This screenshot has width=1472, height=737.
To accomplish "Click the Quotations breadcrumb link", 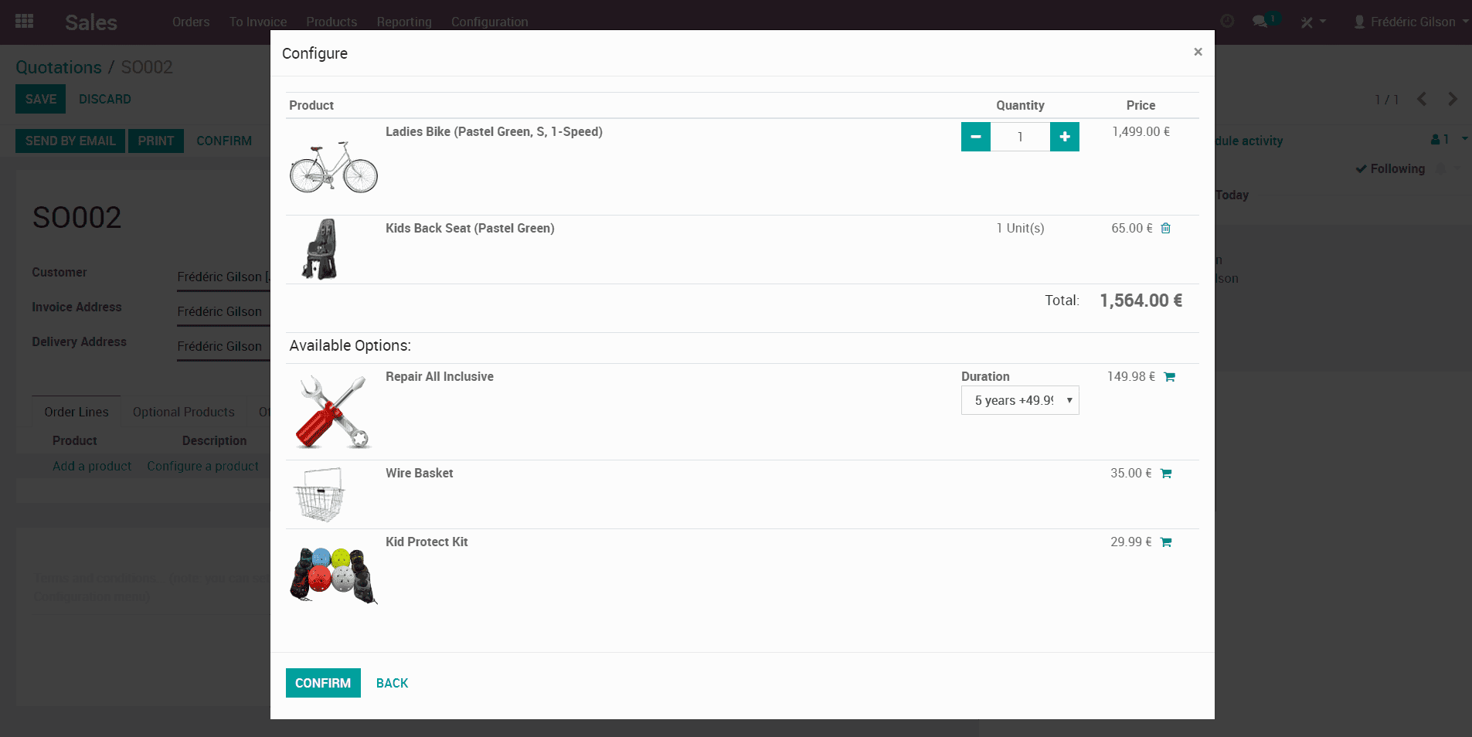I will point(59,67).
